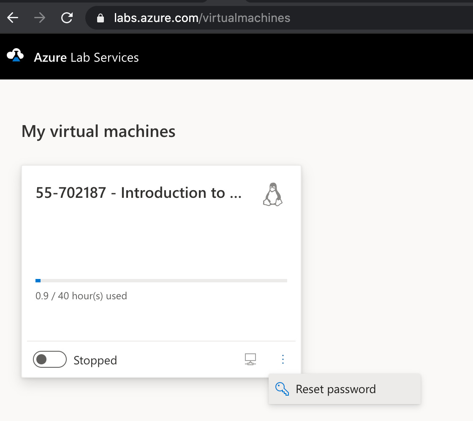Click the My virtual machines heading
473x421 pixels.
coord(98,131)
